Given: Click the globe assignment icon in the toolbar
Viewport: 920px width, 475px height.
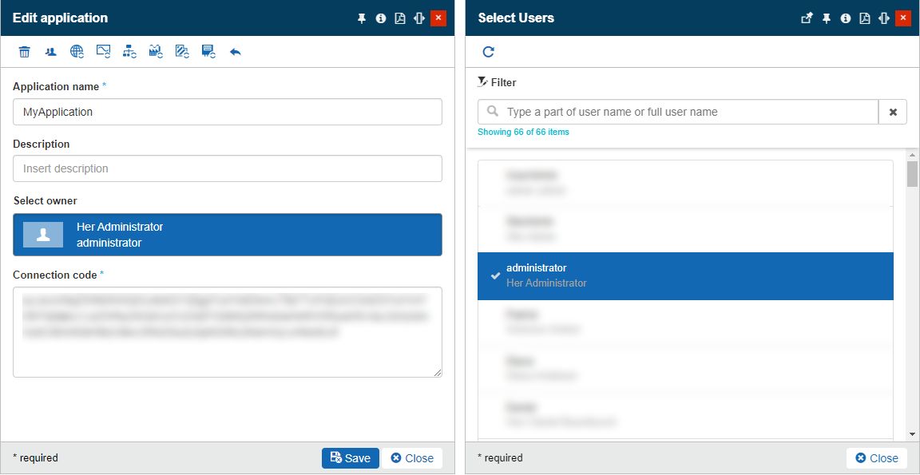Looking at the screenshot, I should click(x=76, y=51).
